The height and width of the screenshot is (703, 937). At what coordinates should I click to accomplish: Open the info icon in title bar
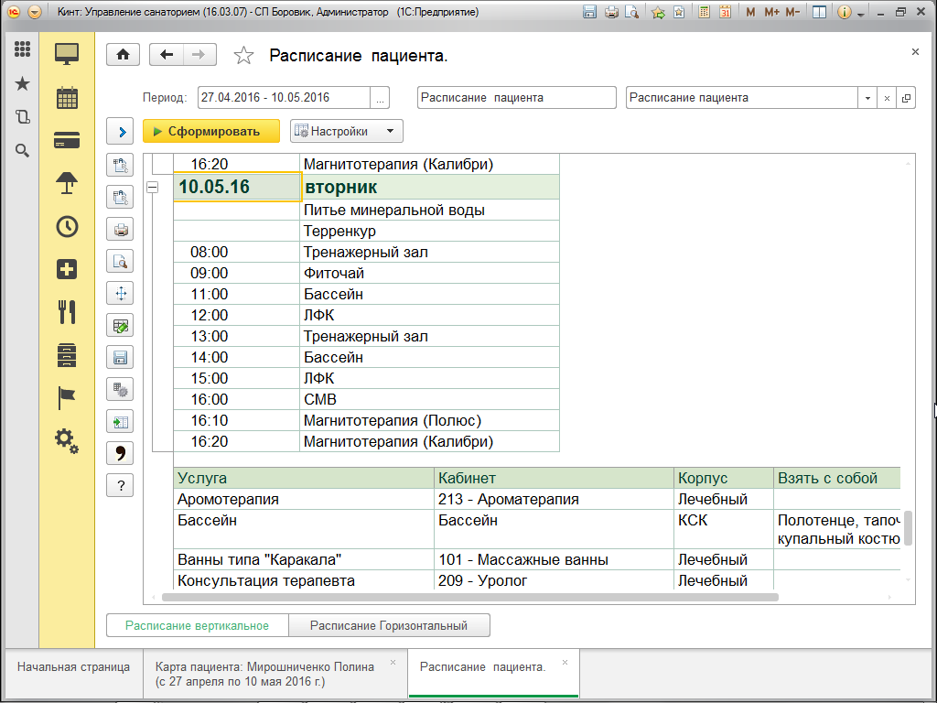(844, 12)
